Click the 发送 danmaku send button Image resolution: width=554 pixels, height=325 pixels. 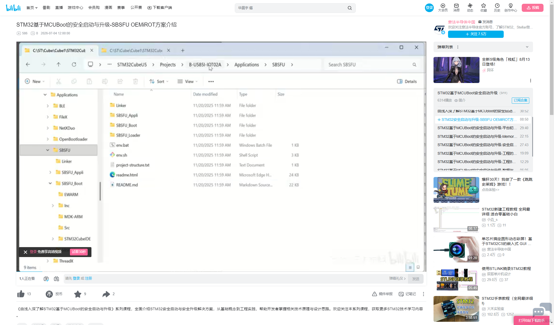click(x=416, y=279)
